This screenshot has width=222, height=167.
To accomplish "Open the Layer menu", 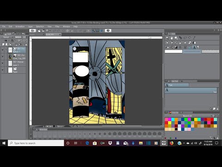I will [30, 26].
